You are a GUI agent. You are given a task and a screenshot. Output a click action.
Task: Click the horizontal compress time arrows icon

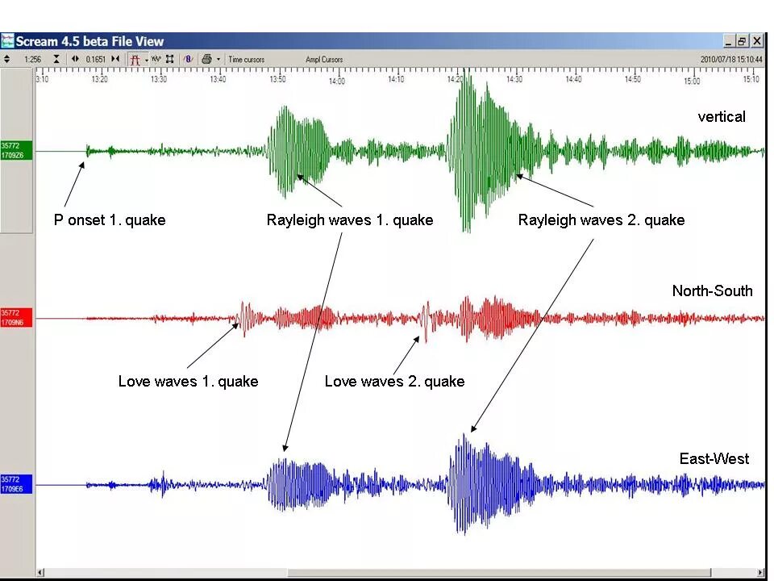(x=115, y=59)
